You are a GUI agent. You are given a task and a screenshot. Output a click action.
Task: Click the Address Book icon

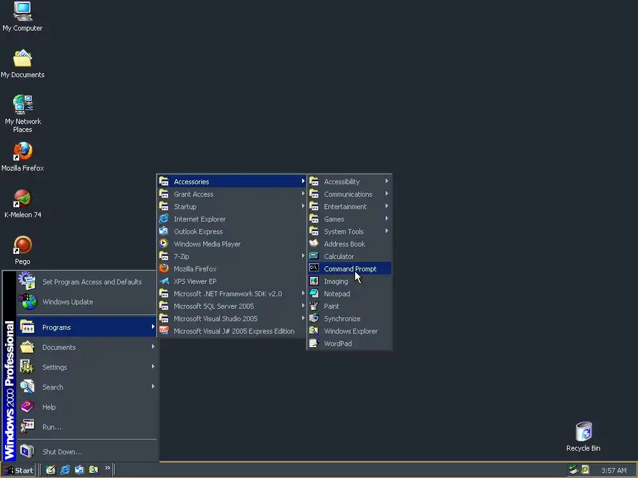click(314, 243)
